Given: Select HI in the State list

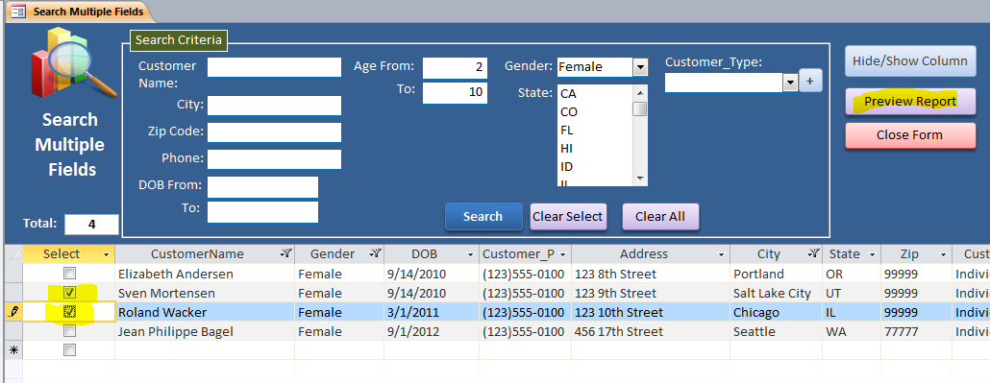Looking at the screenshot, I should [595, 149].
